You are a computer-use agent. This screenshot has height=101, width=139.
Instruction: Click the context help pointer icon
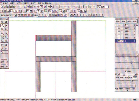coord(52,7)
